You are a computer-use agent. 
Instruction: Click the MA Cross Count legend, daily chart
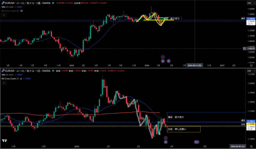(x=10, y=78)
